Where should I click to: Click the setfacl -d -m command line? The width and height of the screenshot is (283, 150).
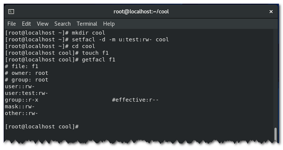click(x=87, y=39)
